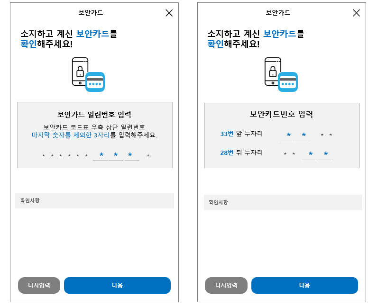Screen dimensions: 377x307
Task: Select first blue digit field of 일련번호
Action: pos(100,155)
